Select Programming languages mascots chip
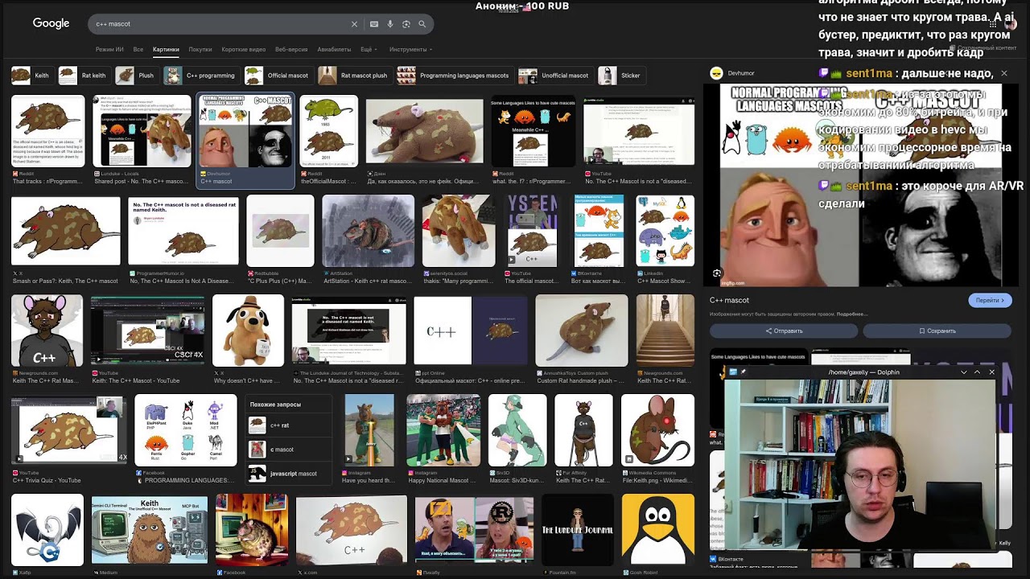 [x=455, y=76]
